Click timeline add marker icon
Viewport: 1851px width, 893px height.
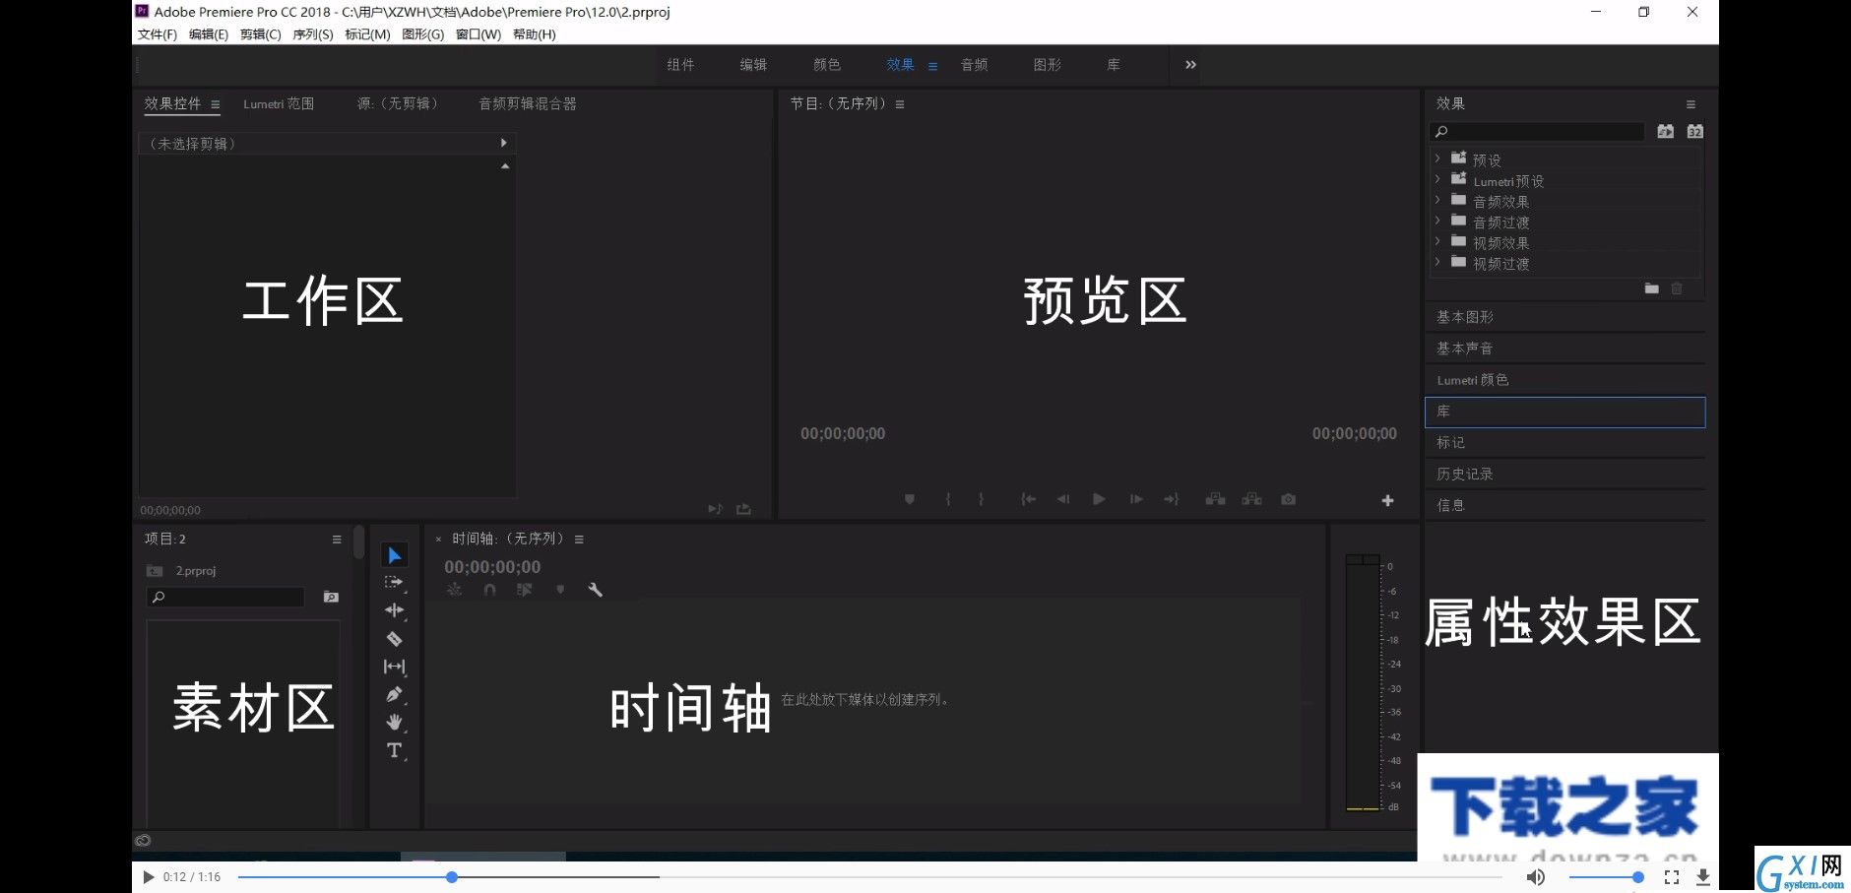(560, 590)
